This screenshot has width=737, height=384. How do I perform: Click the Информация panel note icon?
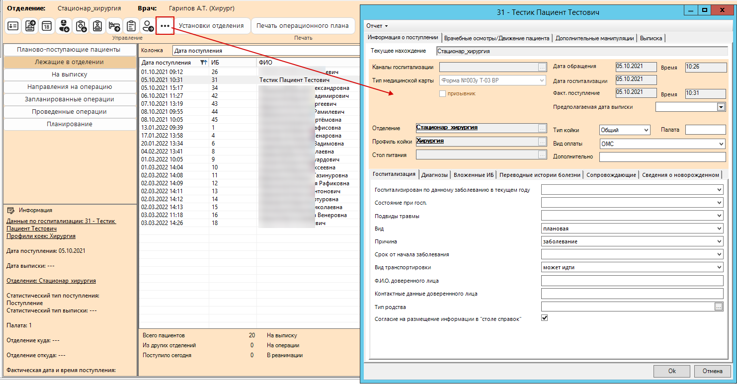coord(11,211)
